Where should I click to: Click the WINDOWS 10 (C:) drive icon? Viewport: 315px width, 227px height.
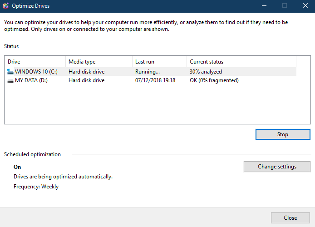(10, 72)
